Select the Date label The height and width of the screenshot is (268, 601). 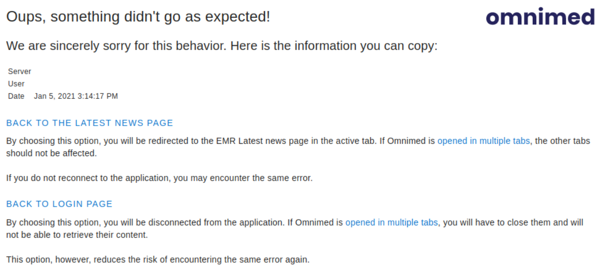[16, 96]
